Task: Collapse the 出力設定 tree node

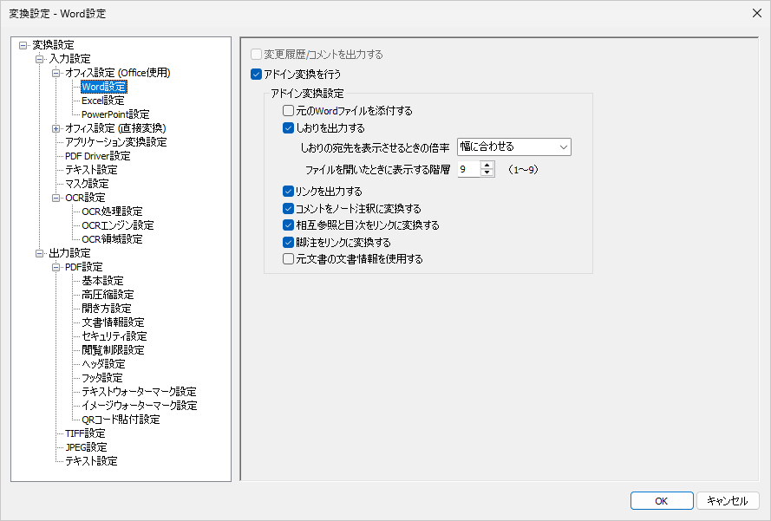Action: 40,253
